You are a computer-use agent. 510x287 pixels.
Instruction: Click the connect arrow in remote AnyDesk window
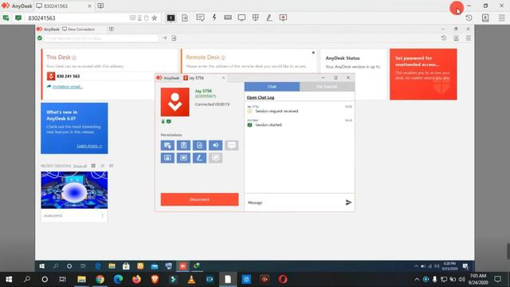(165, 38)
